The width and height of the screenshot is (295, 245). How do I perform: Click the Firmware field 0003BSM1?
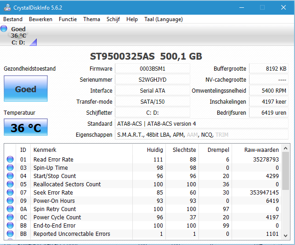(153, 68)
